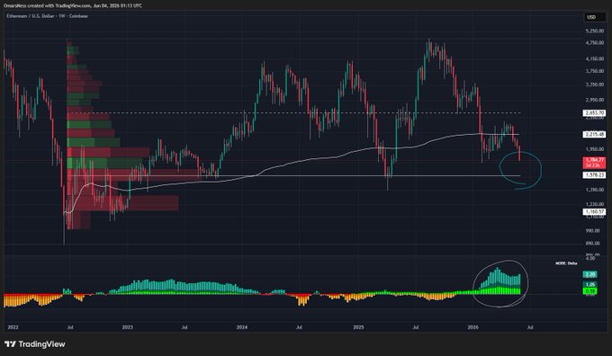Click the 2,653.70 dashed-line price tag
Screen dimensions: 612x356
pyautogui.click(x=594, y=113)
